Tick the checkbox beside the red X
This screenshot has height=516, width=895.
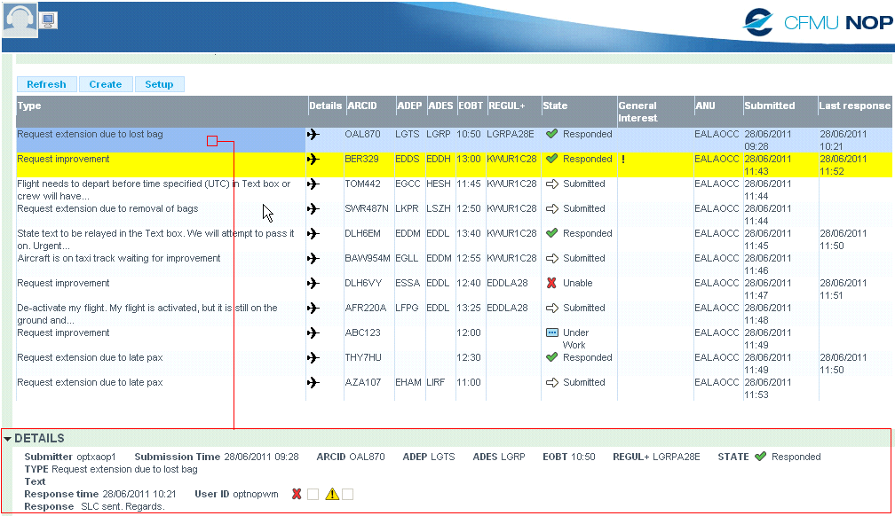313,494
